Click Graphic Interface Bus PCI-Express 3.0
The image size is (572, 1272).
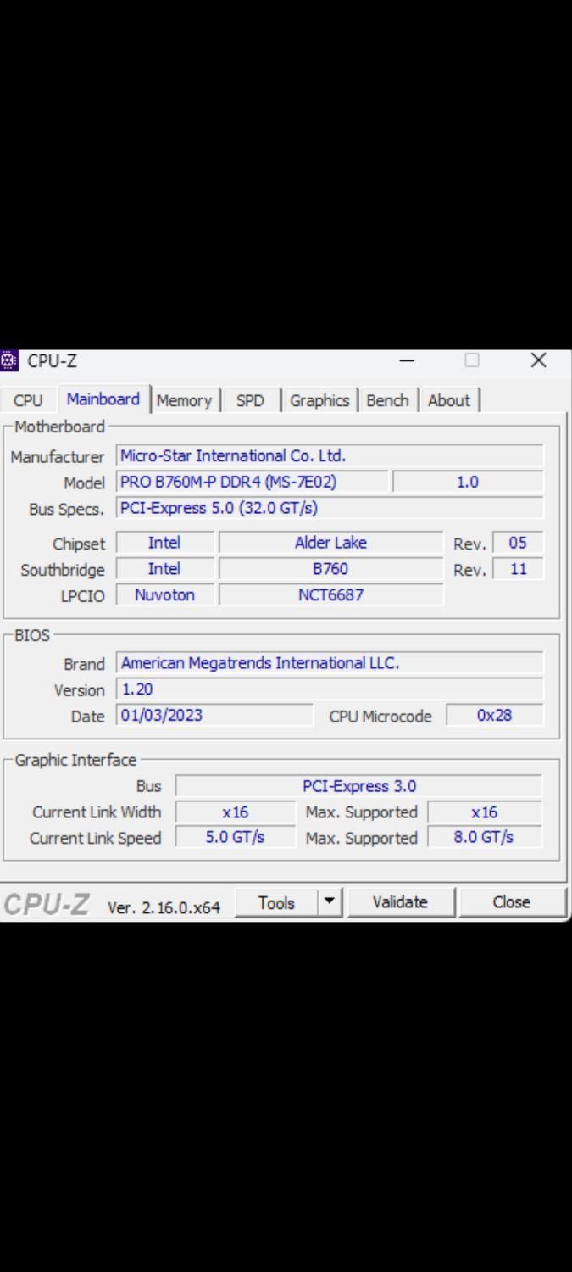358,786
